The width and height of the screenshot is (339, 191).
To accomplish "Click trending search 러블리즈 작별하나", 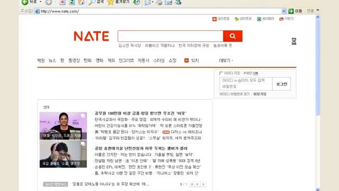I will click(159, 46).
